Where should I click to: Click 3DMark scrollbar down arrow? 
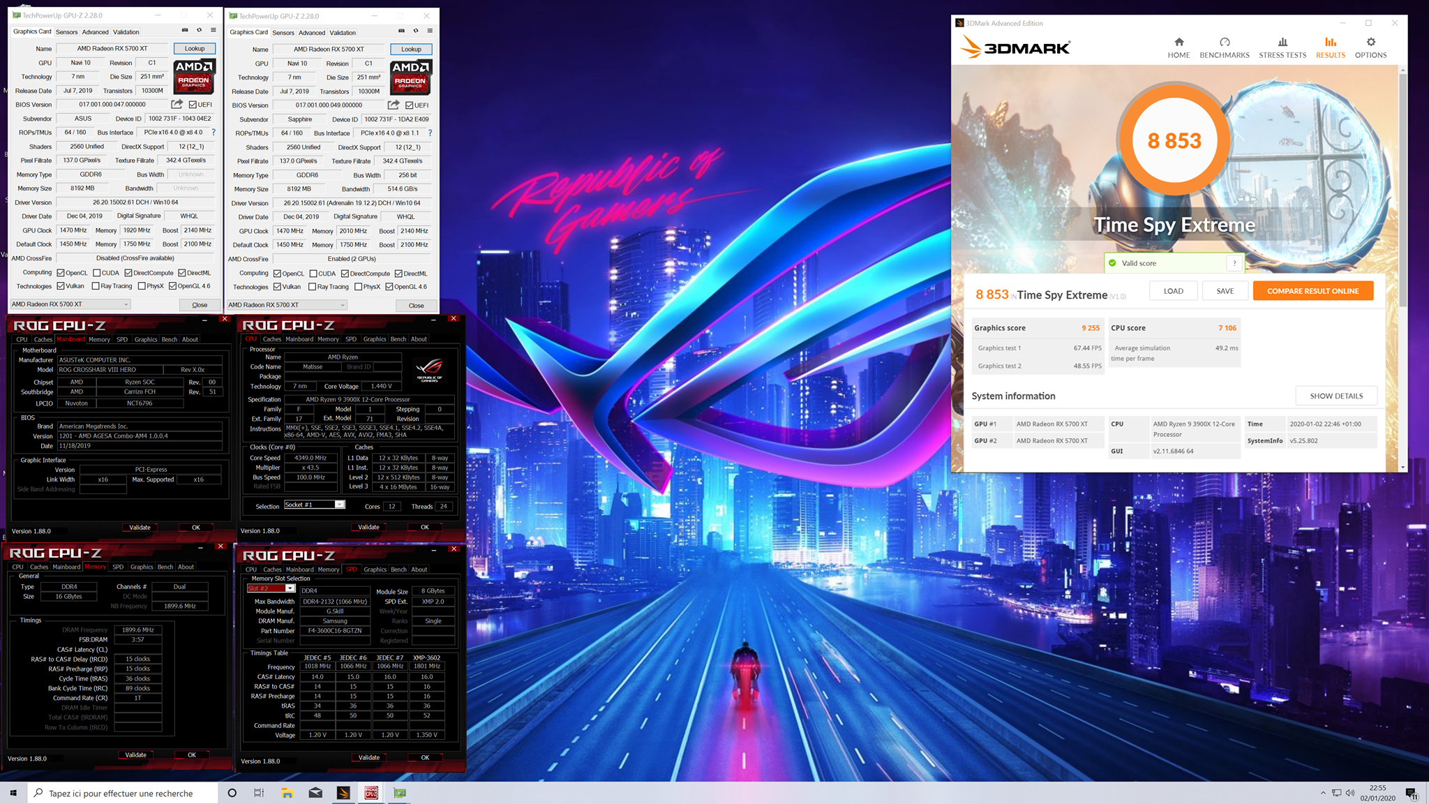(x=1402, y=467)
